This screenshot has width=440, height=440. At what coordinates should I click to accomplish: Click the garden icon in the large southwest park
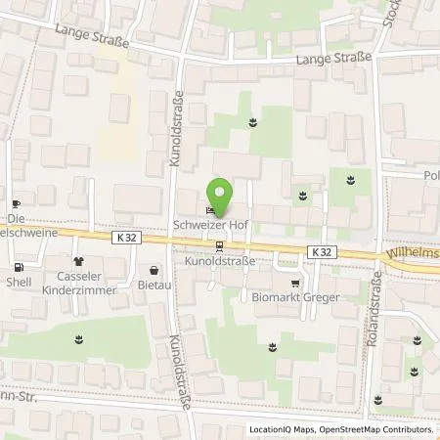pyautogui.click(x=78, y=340)
